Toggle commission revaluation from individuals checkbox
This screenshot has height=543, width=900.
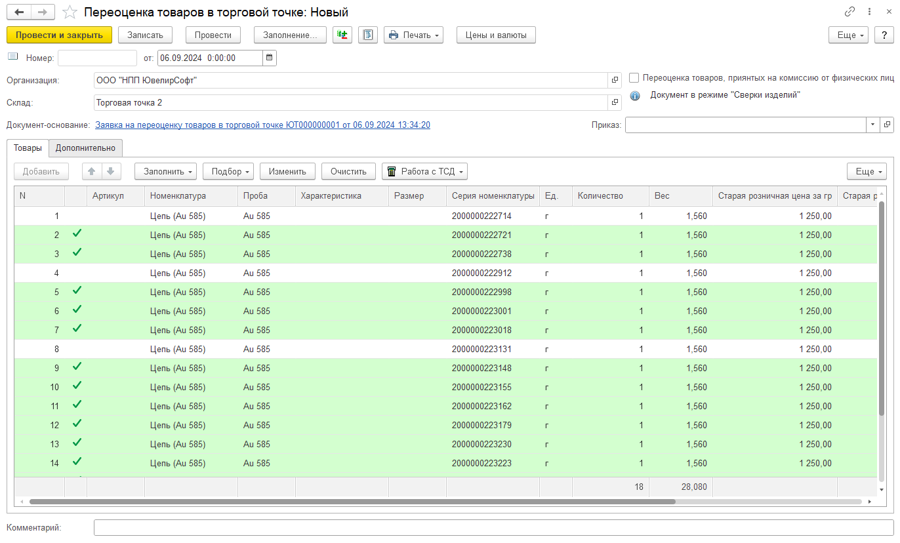pyautogui.click(x=634, y=77)
